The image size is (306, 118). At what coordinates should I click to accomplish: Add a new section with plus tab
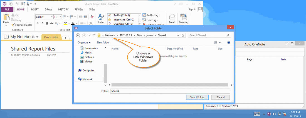coord(66,38)
